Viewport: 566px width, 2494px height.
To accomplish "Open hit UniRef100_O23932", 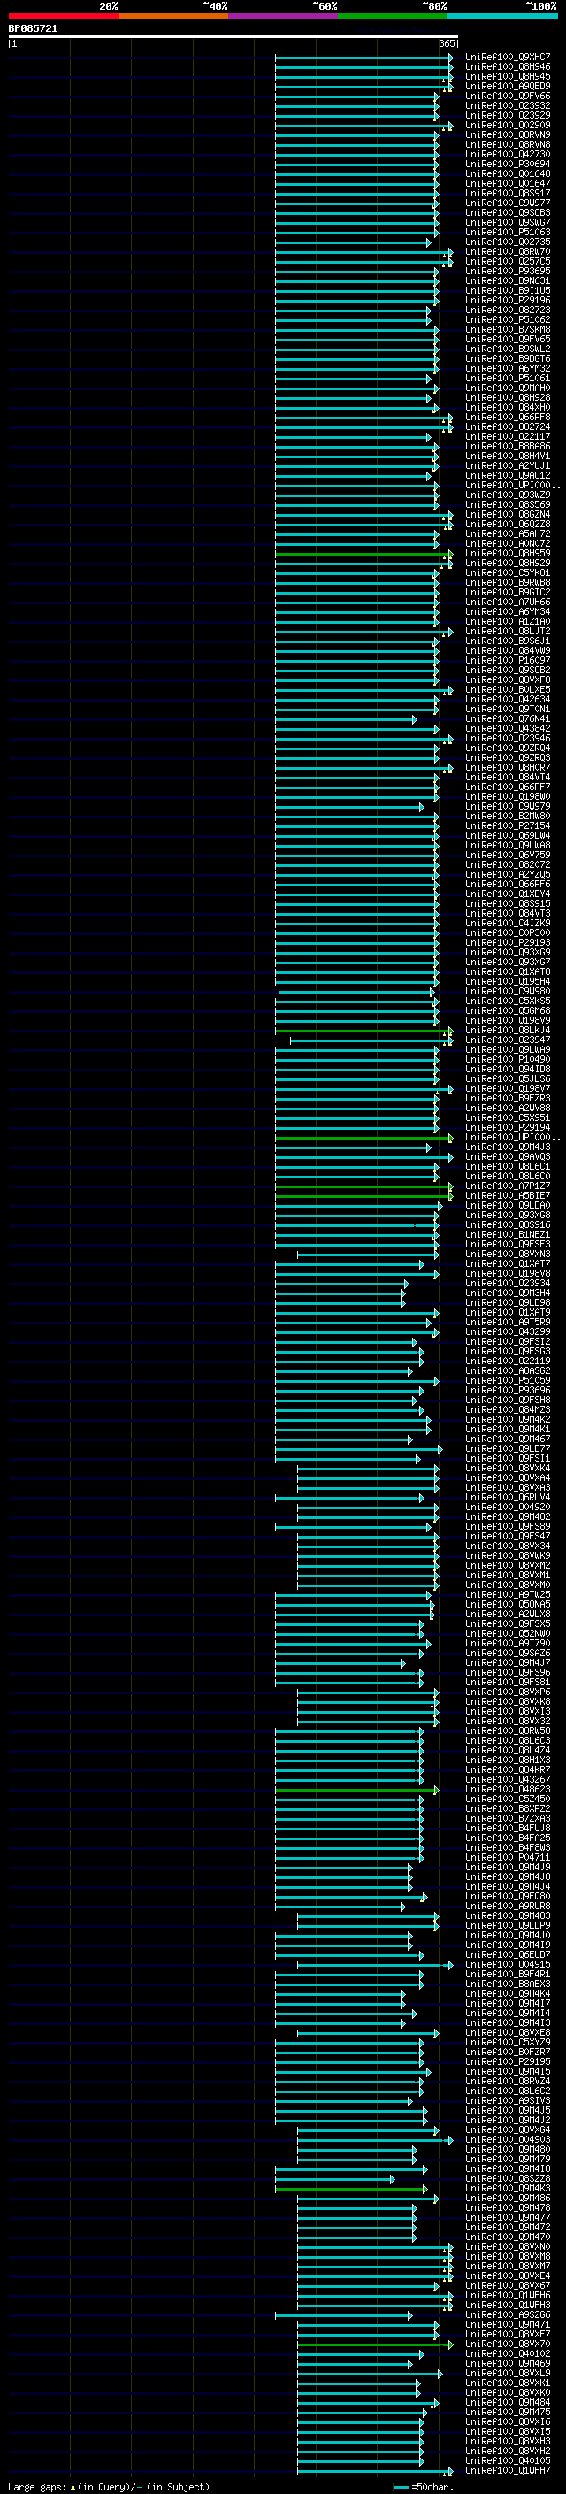I will click(x=508, y=105).
